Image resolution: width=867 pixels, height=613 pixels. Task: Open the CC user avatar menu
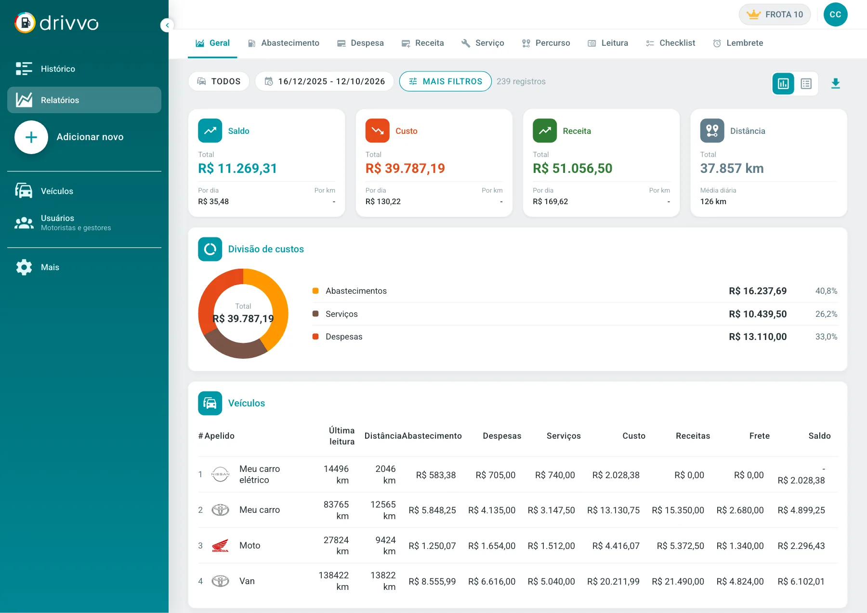click(836, 14)
